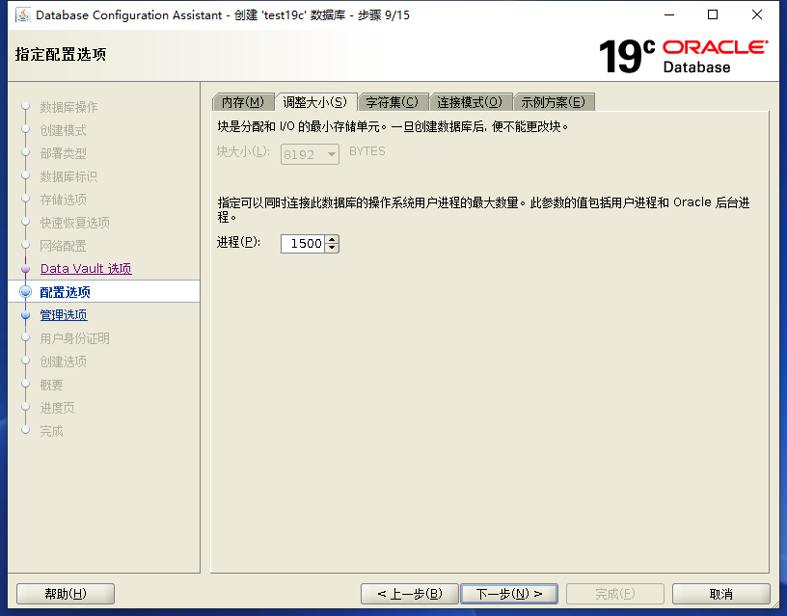The image size is (787, 616).
Task: Go to the Data Vault 选项 step
Action: 86,269
